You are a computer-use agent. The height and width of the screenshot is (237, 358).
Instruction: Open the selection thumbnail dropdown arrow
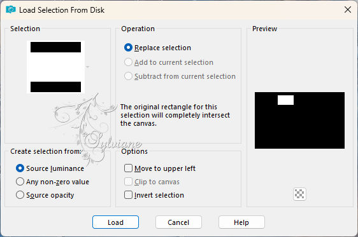[87, 67]
